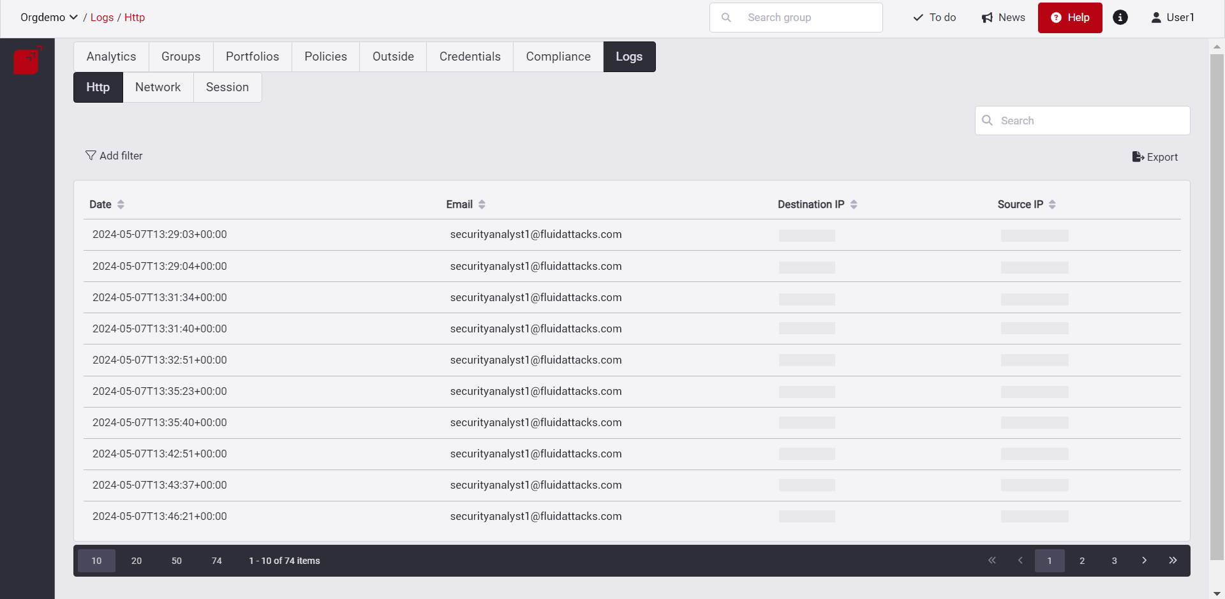The image size is (1225, 599).
Task: Click the Fluid Attacks logo in sidebar
Action: [27, 61]
